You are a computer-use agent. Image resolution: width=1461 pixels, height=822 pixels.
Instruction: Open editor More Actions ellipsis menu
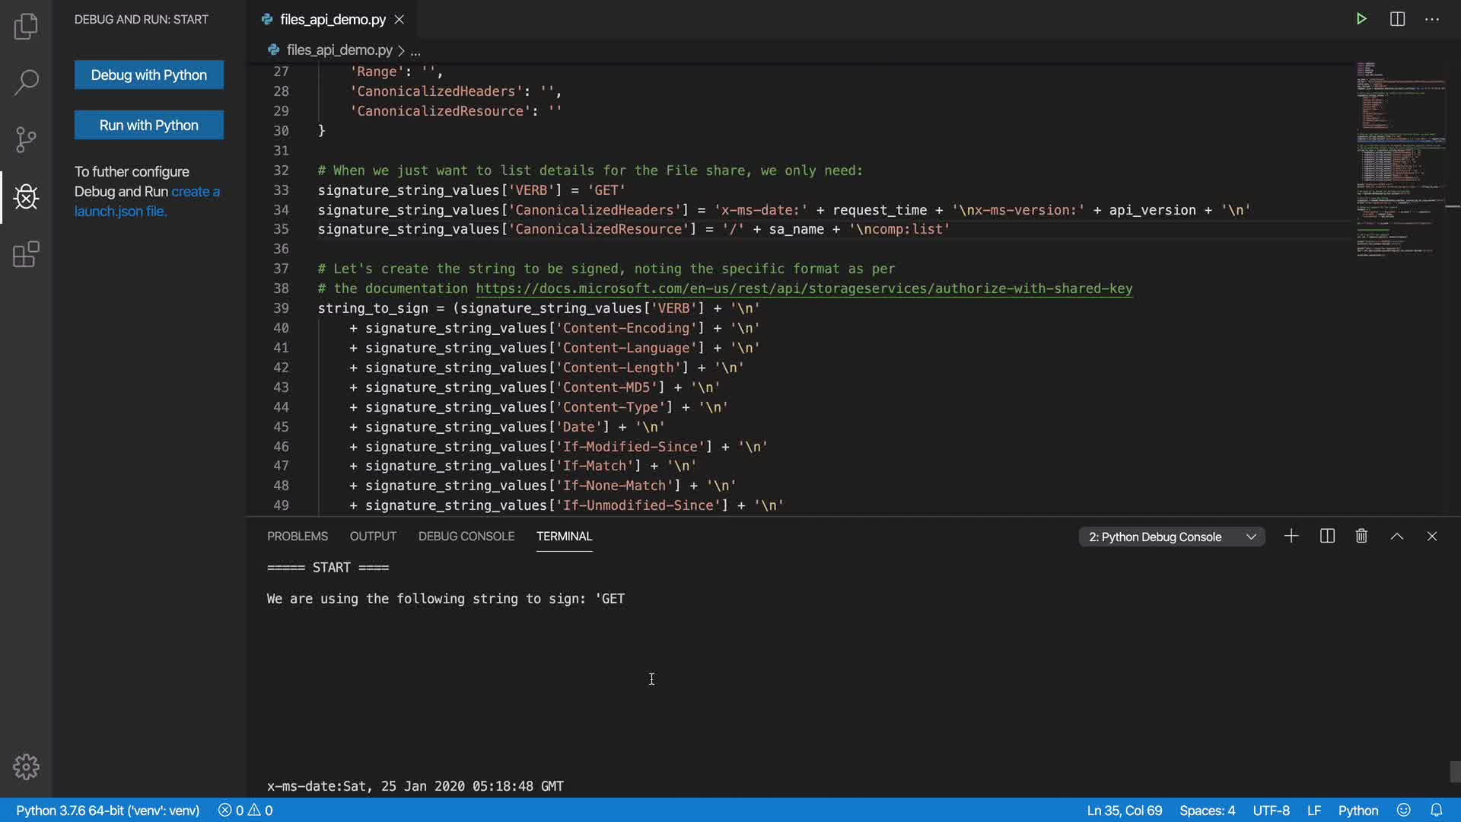click(x=1432, y=19)
